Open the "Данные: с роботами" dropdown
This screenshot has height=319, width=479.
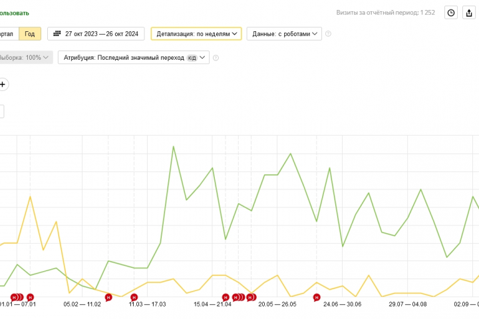(x=284, y=34)
